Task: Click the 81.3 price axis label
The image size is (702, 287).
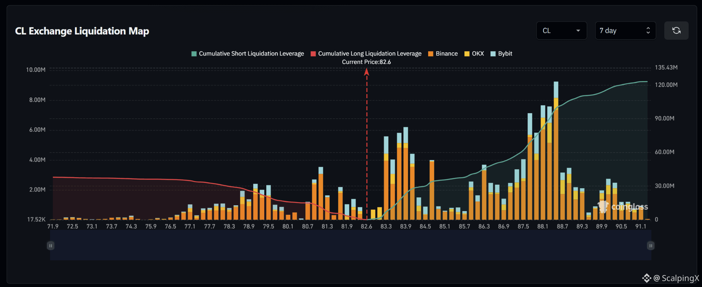Action: point(327,226)
